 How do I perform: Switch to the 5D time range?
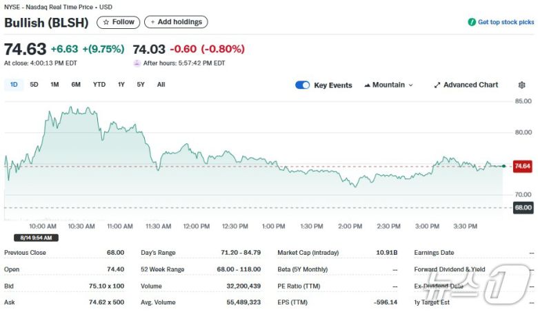pos(34,85)
